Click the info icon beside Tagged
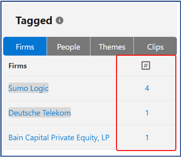The width and height of the screenshot is (181, 157). pyautogui.click(x=60, y=20)
